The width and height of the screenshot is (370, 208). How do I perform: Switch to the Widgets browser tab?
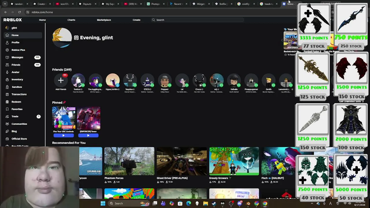(201, 4)
